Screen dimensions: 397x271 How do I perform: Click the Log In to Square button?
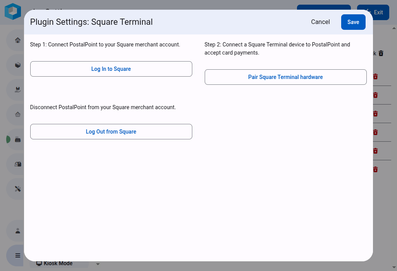tap(111, 69)
